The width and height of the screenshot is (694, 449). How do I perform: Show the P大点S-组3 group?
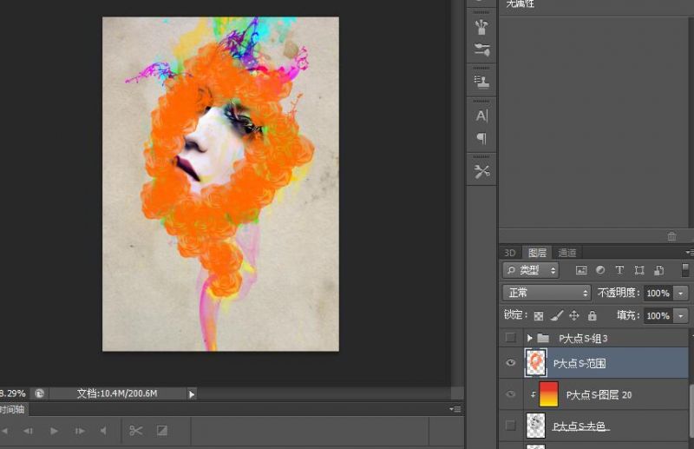pyautogui.click(x=510, y=338)
